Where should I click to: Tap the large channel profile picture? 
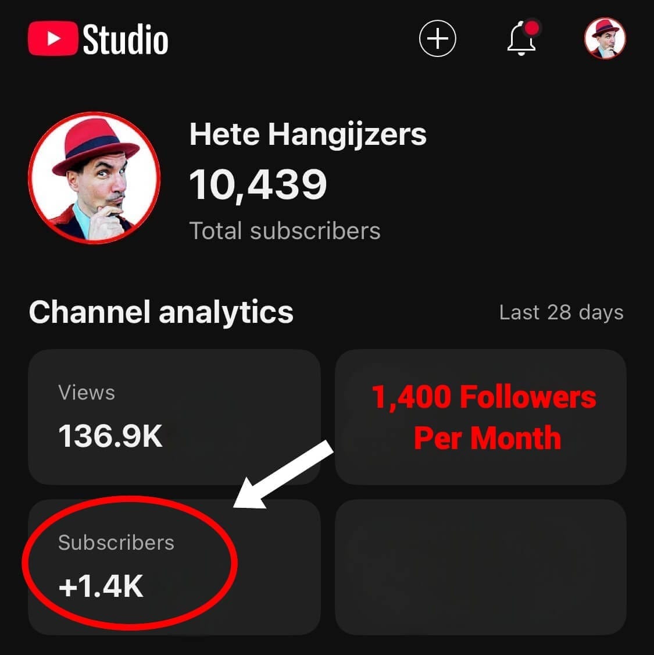95,178
